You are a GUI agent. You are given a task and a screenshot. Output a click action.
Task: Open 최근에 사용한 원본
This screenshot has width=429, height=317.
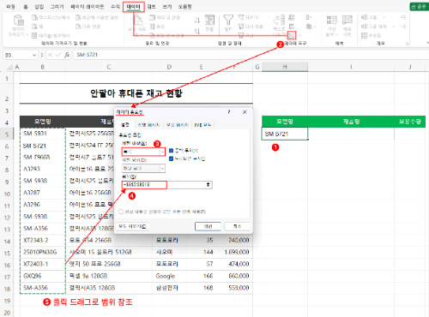click(97, 18)
